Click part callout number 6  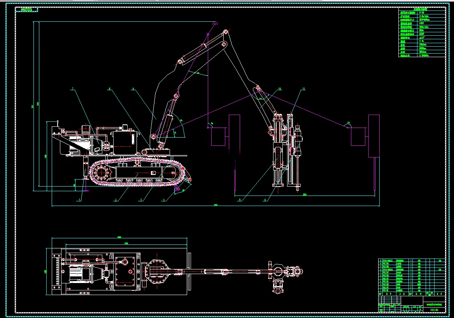click(x=265, y=200)
